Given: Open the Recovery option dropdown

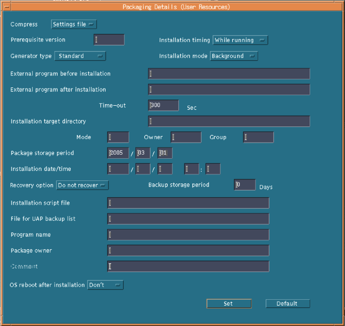Looking at the screenshot, I should click(82, 185).
